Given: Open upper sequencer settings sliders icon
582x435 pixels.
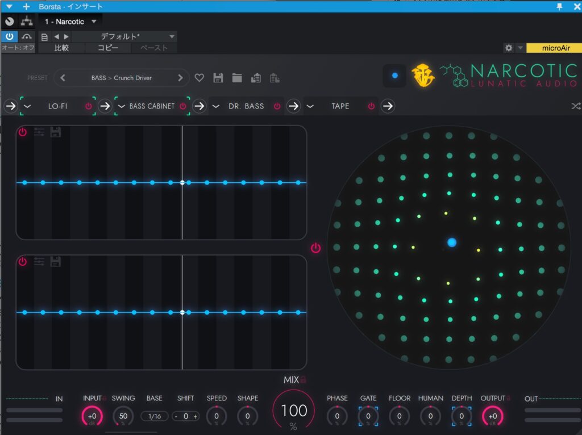Looking at the screenshot, I should pyautogui.click(x=39, y=132).
